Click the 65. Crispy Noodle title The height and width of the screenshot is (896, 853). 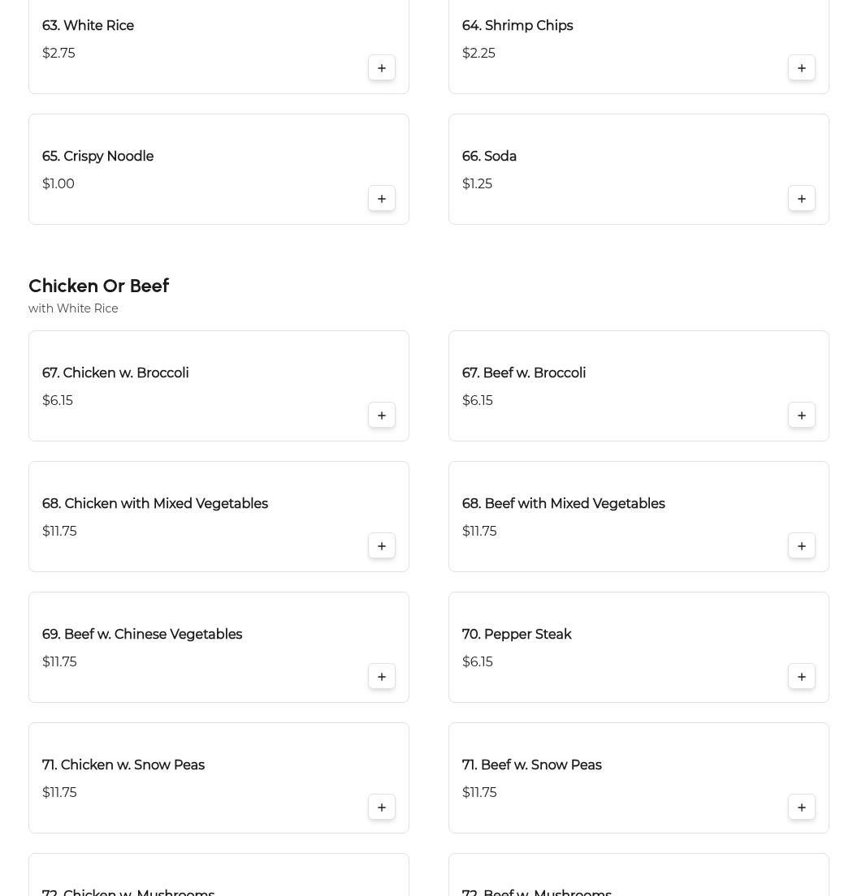coord(97,157)
